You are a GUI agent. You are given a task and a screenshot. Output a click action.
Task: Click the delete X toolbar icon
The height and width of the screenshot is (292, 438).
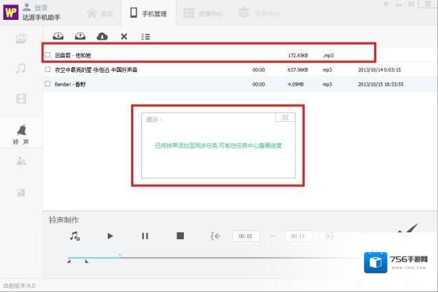(x=124, y=36)
